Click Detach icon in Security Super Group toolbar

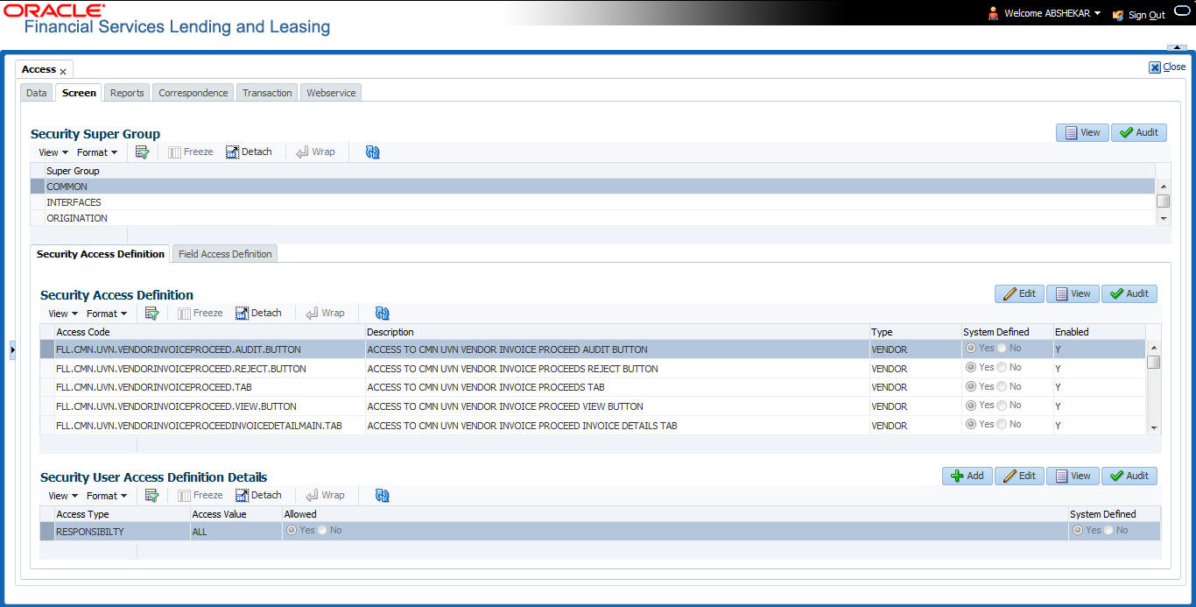[x=249, y=152]
